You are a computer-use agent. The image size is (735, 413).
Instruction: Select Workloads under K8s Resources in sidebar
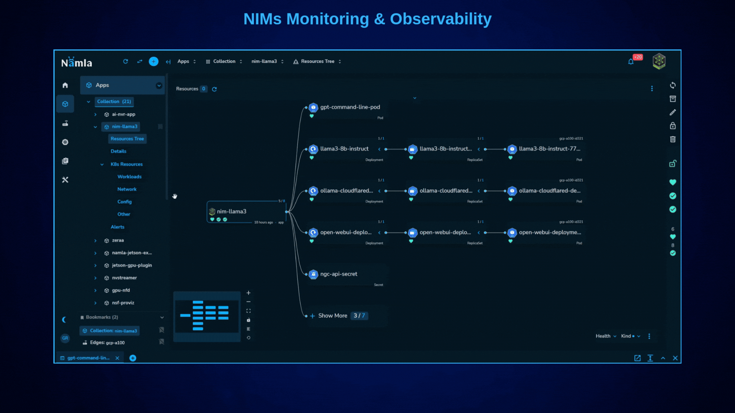(129, 176)
